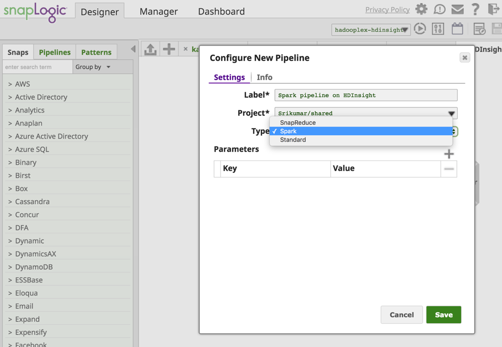Switch to the Manager tab
The height and width of the screenshot is (347, 502).
(159, 11)
